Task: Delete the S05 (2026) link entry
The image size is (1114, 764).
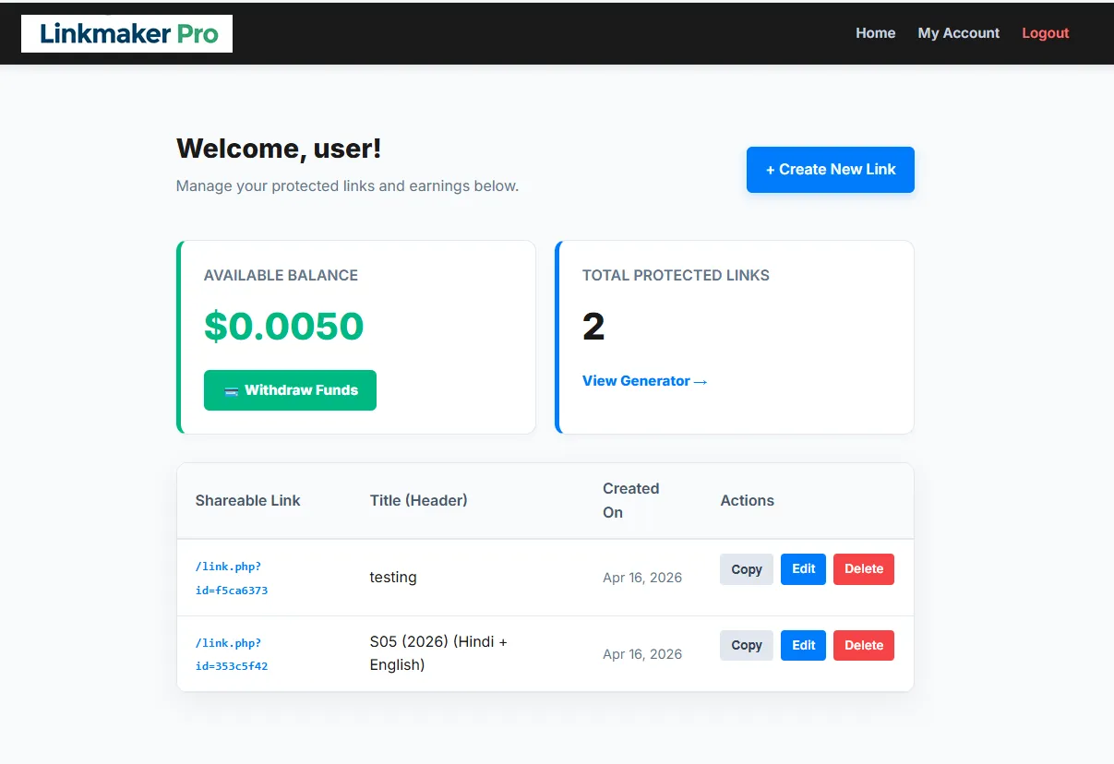Action: [863, 646]
